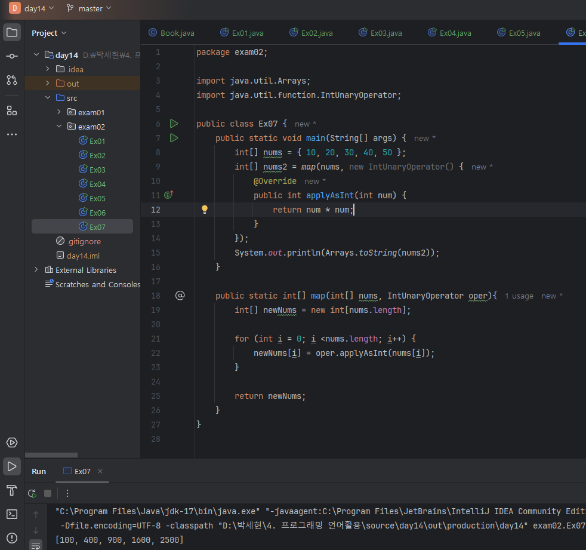Open the day14.iml file
The width and height of the screenshot is (586, 550).
coord(78,256)
